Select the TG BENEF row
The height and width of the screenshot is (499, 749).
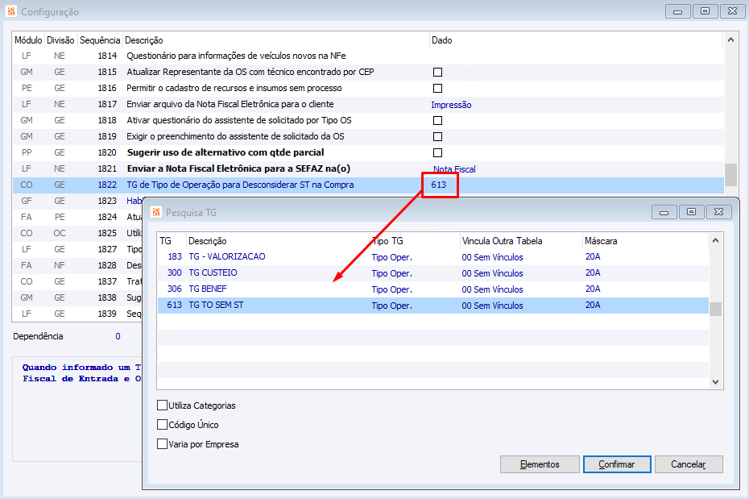pos(432,289)
